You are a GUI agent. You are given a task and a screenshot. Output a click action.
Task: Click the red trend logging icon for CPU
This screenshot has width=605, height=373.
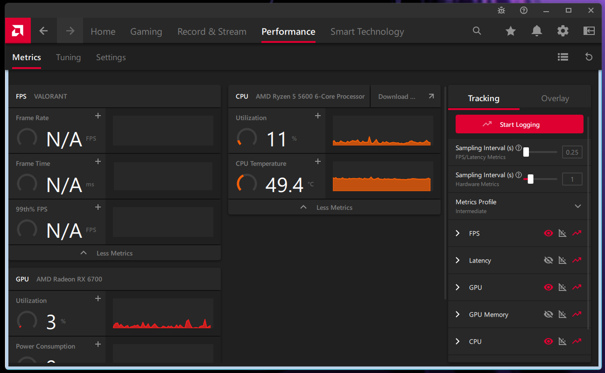(x=577, y=341)
